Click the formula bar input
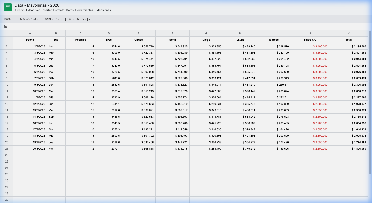 click(101, 26)
